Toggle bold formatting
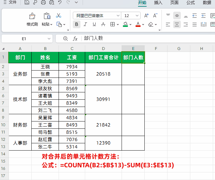 (x=77, y=24)
